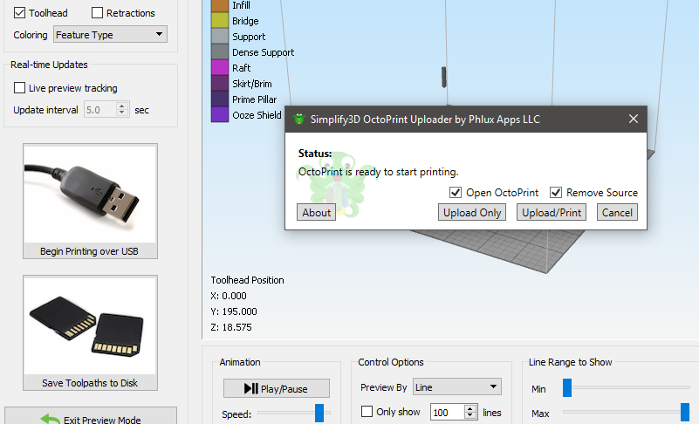This screenshot has height=424, width=699.
Task: Uncheck Remove Source option
Action: 556,192
